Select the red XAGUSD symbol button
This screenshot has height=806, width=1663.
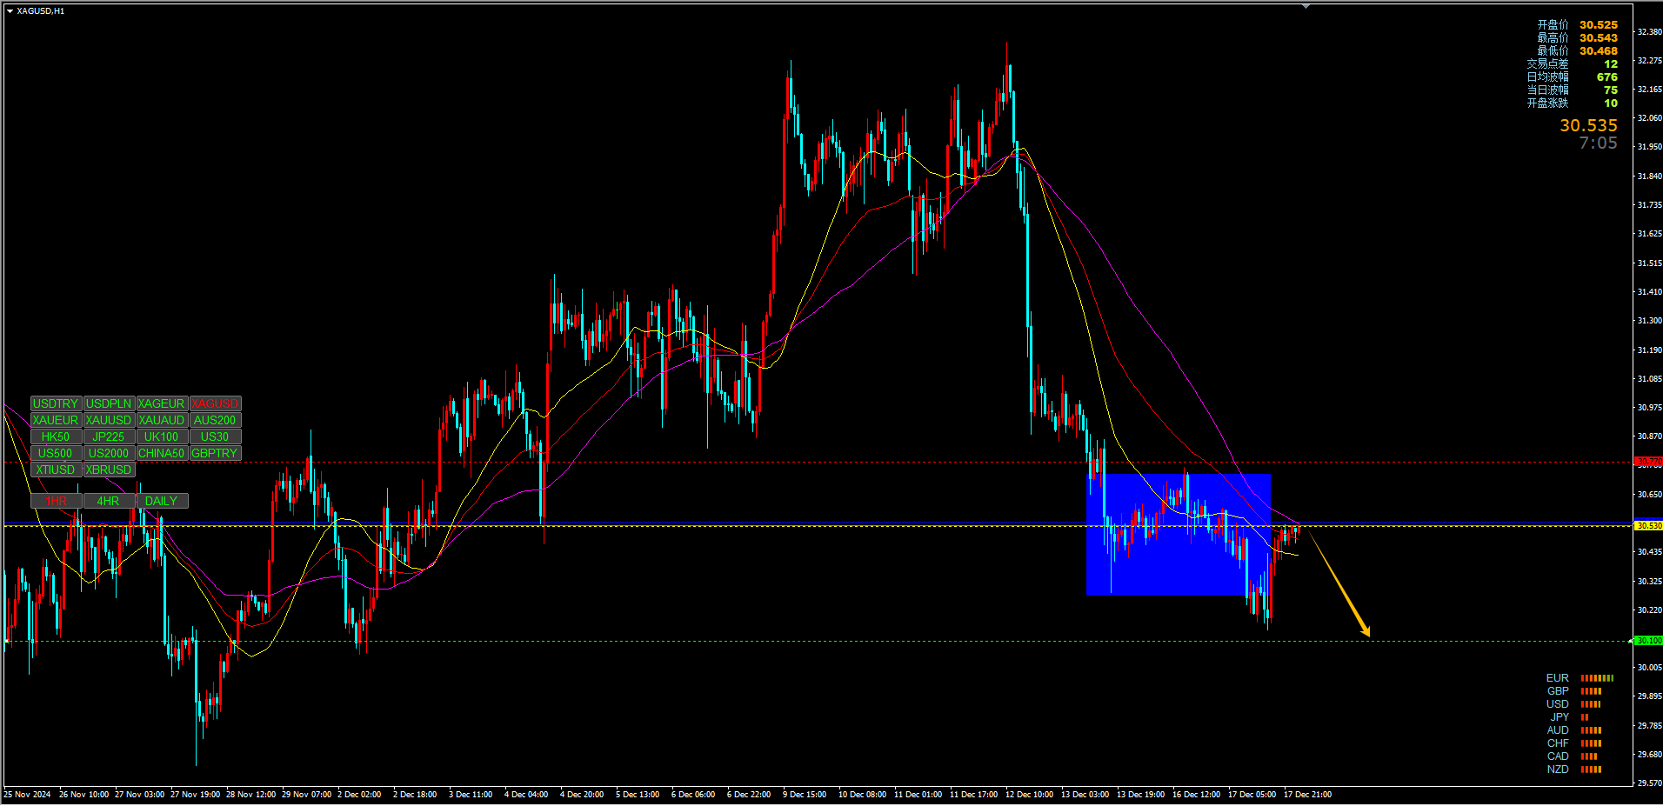(215, 403)
